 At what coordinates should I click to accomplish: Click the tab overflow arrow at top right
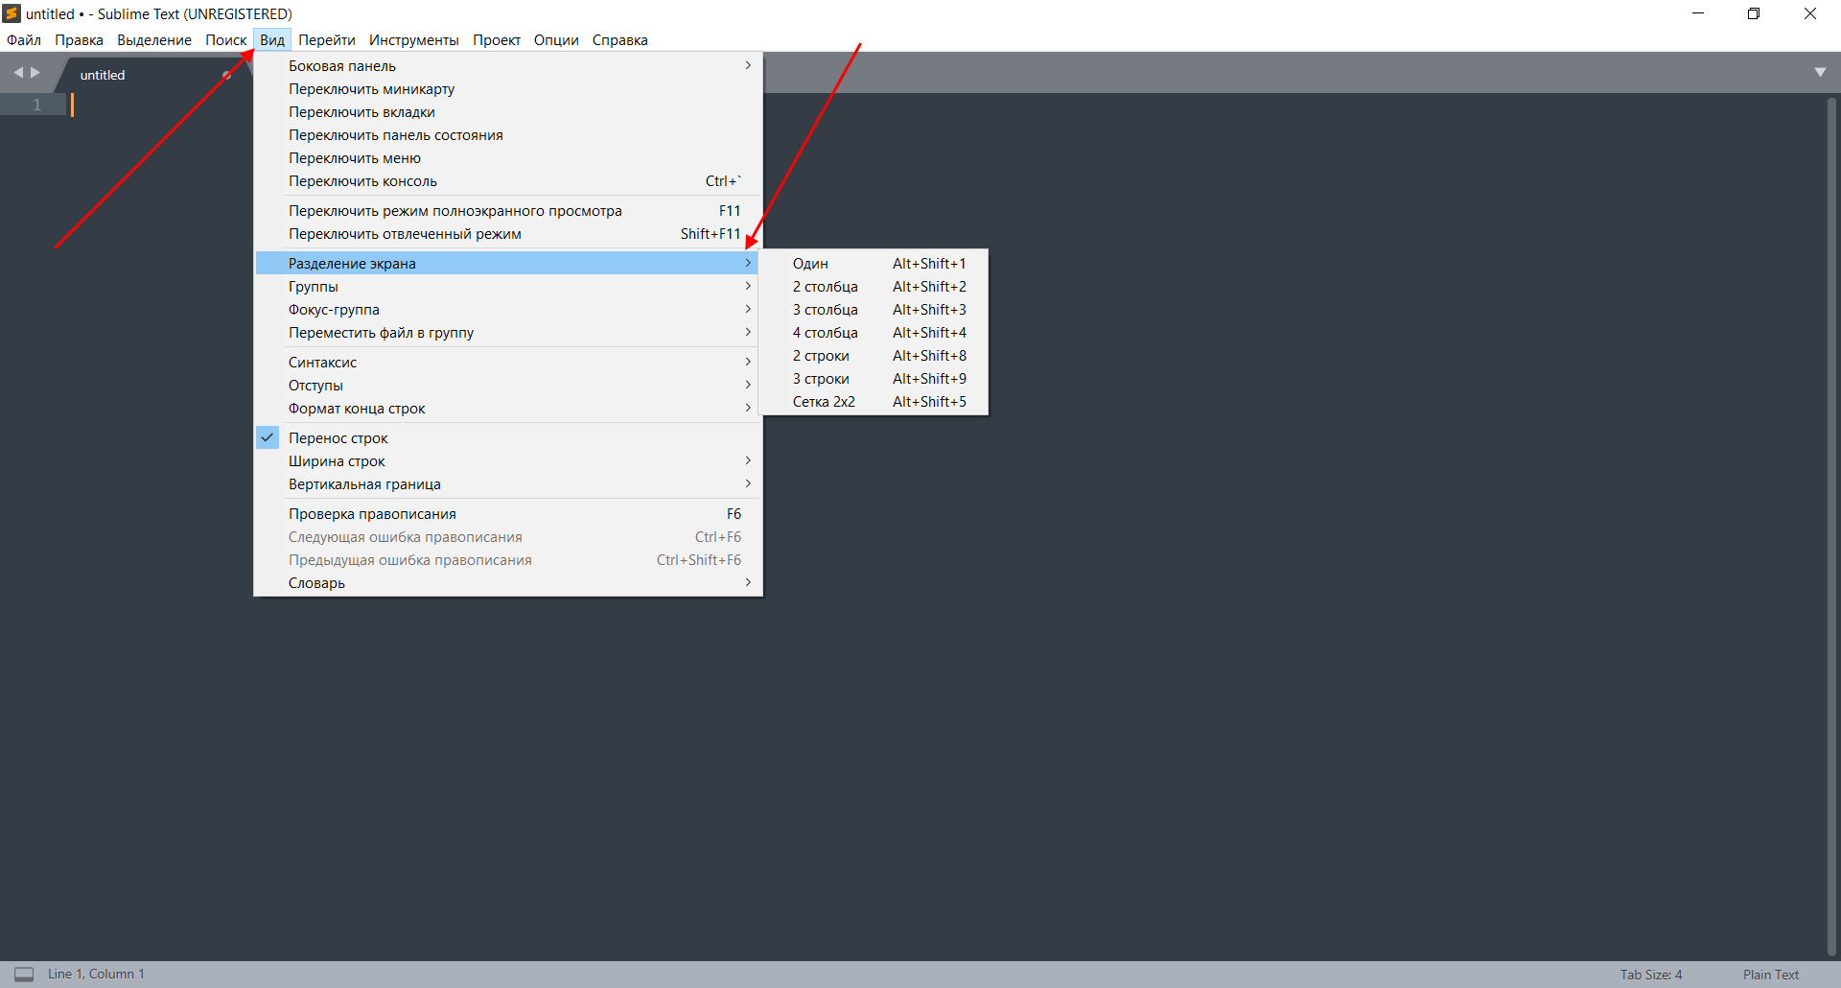pyautogui.click(x=1821, y=71)
